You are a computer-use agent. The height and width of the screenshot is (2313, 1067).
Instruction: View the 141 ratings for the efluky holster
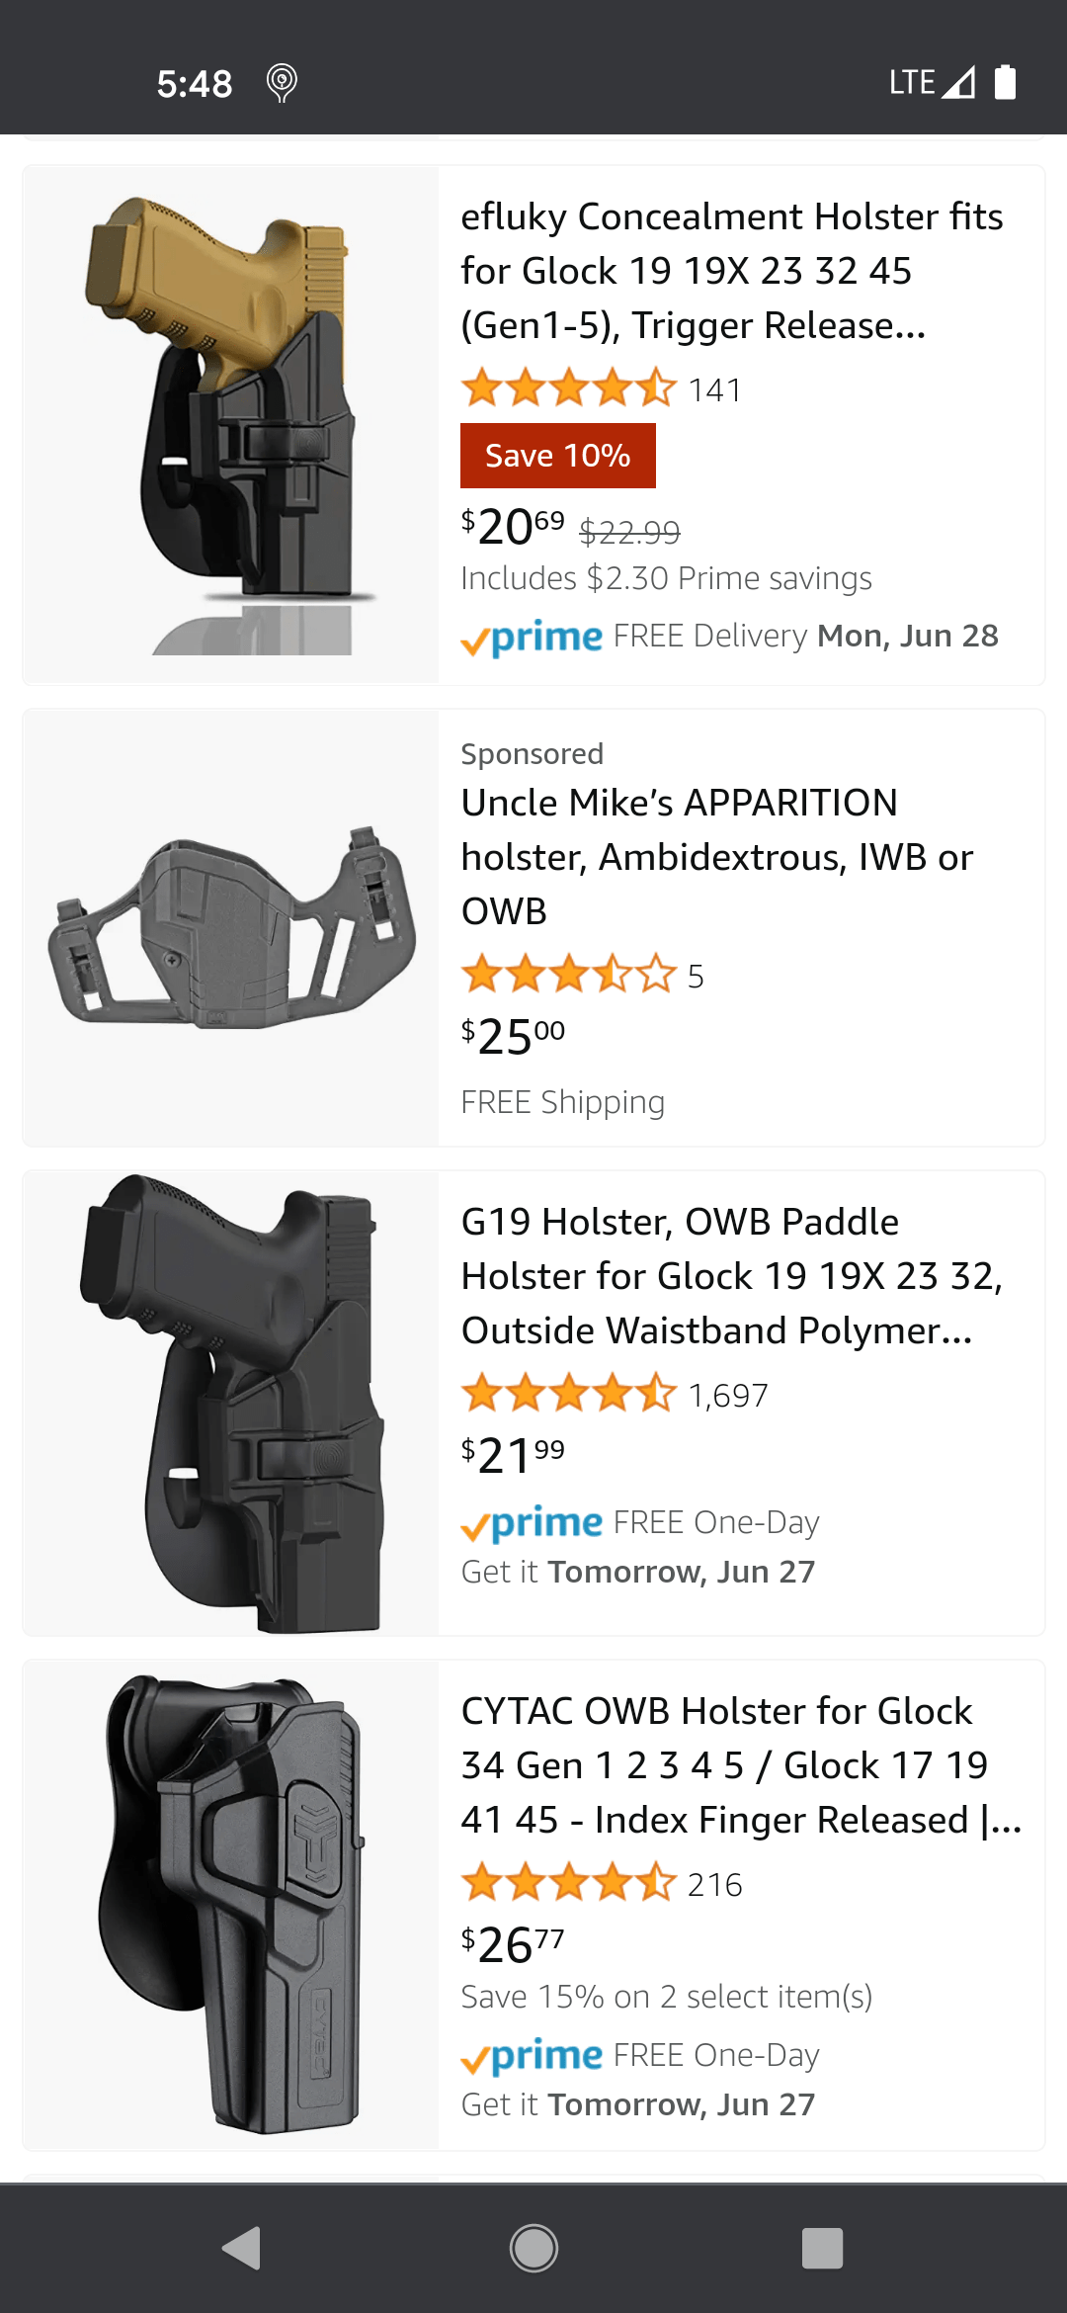tap(714, 389)
